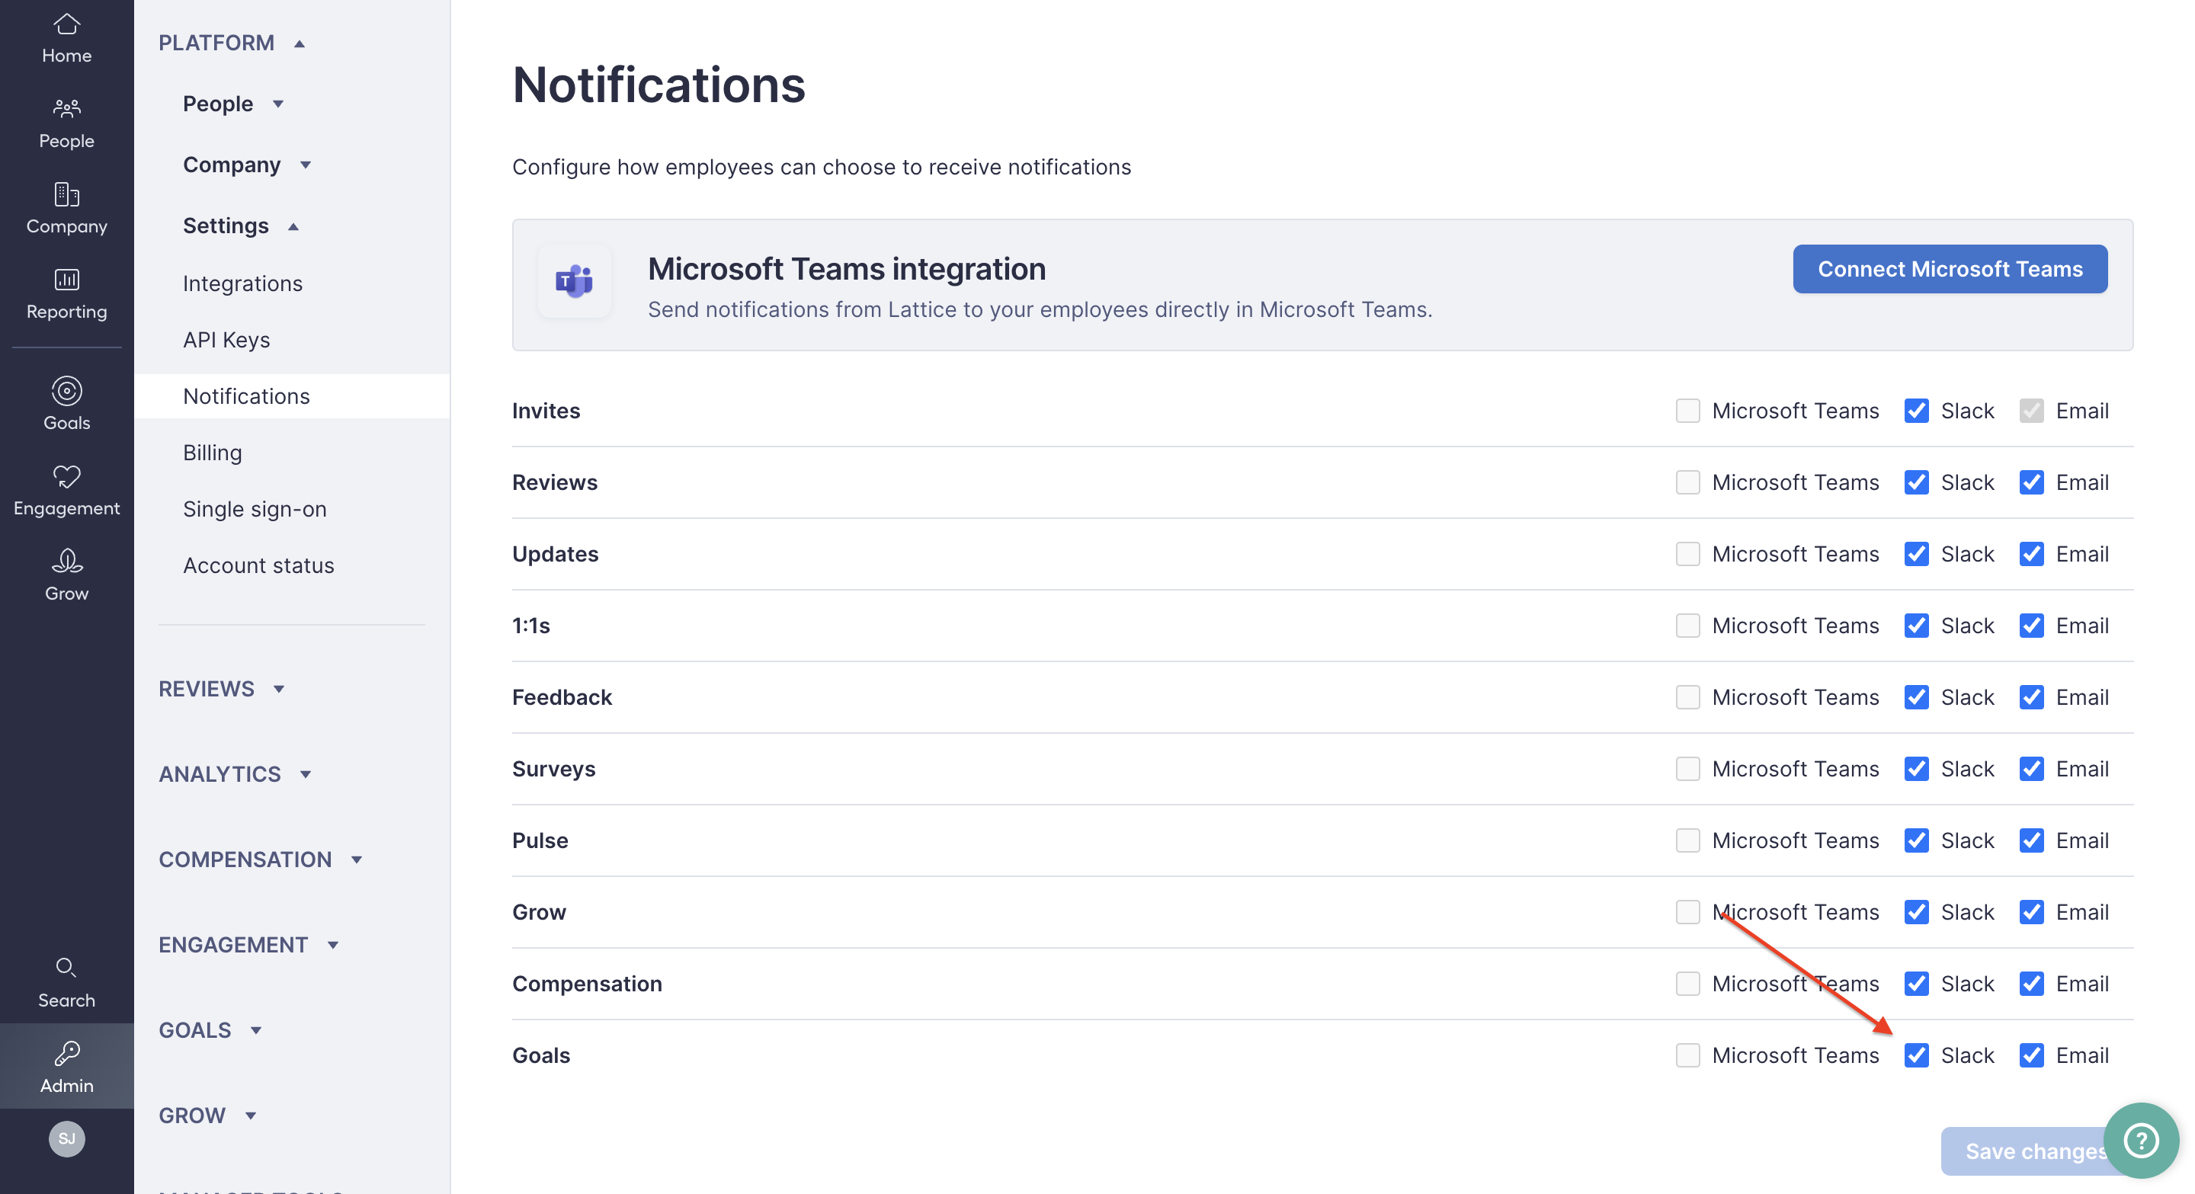The height and width of the screenshot is (1194, 2195).
Task: Open the SJ user avatar
Action: click(66, 1138)
